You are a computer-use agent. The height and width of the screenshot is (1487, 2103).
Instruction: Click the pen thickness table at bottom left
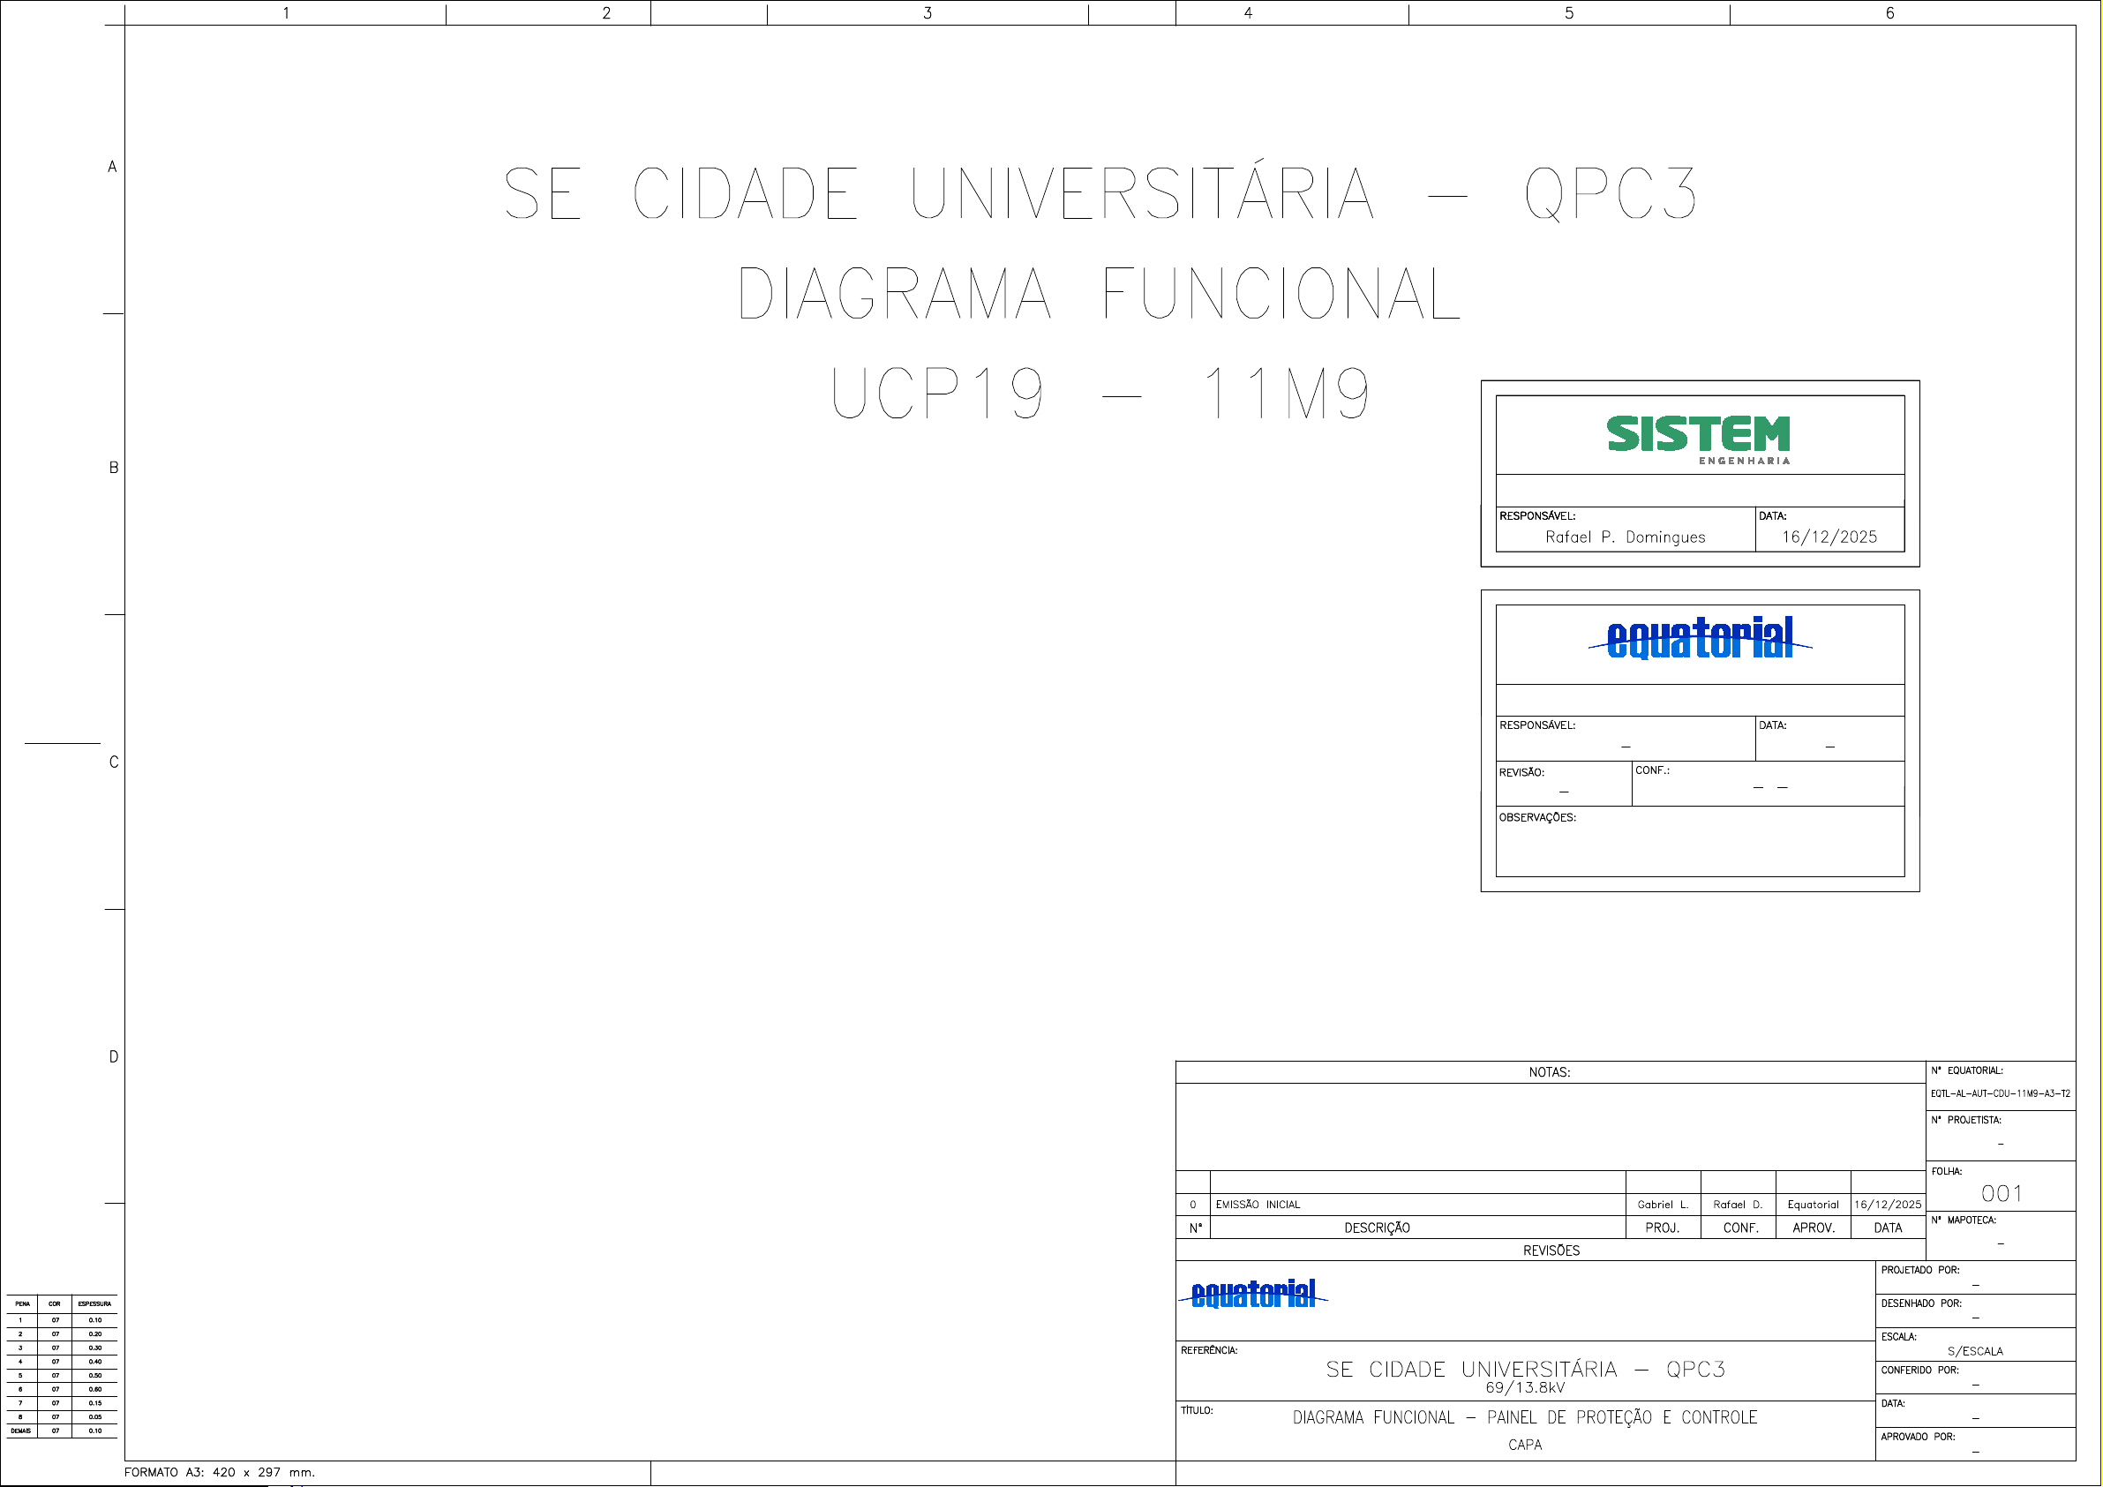[x=61, y=1367]
